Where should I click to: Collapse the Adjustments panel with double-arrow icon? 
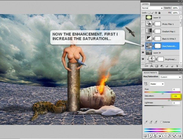point(178,70)
